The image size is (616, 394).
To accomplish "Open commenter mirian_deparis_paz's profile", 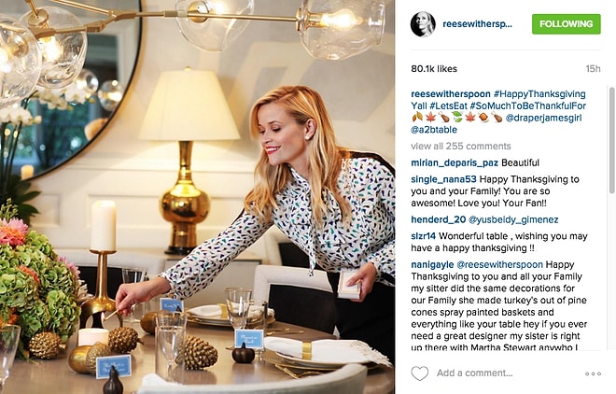I will [455, 162].
